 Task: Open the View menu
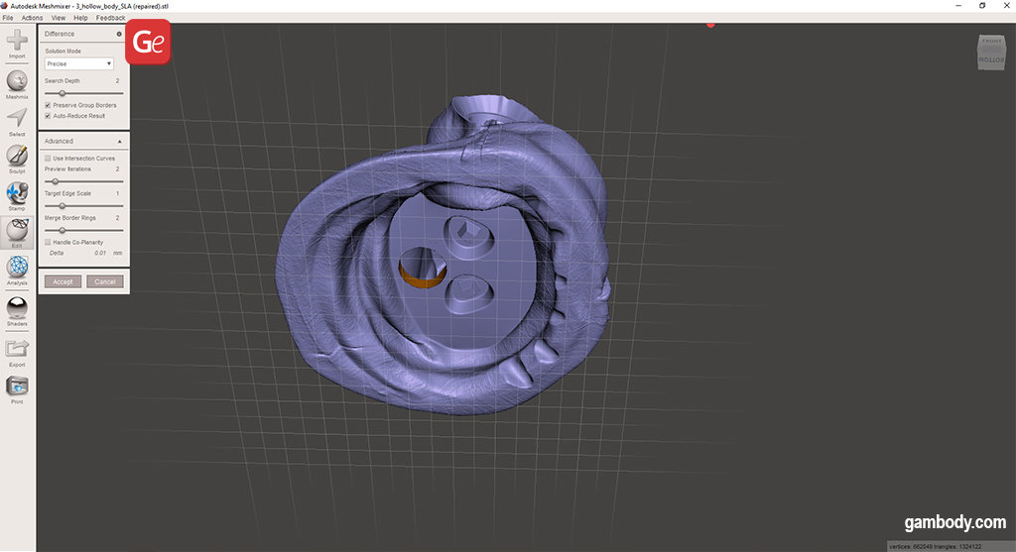(59, 18)
